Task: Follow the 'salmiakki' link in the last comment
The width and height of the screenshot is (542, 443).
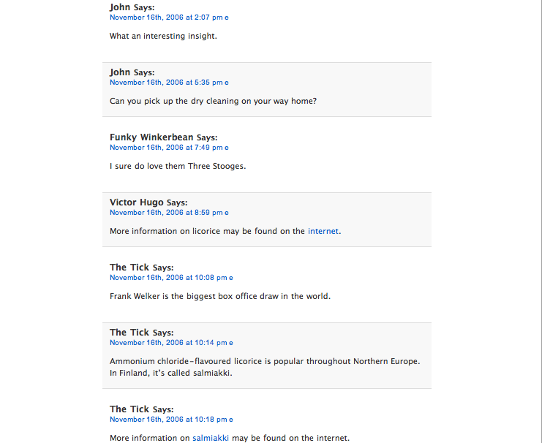Action: pos(211,439)
